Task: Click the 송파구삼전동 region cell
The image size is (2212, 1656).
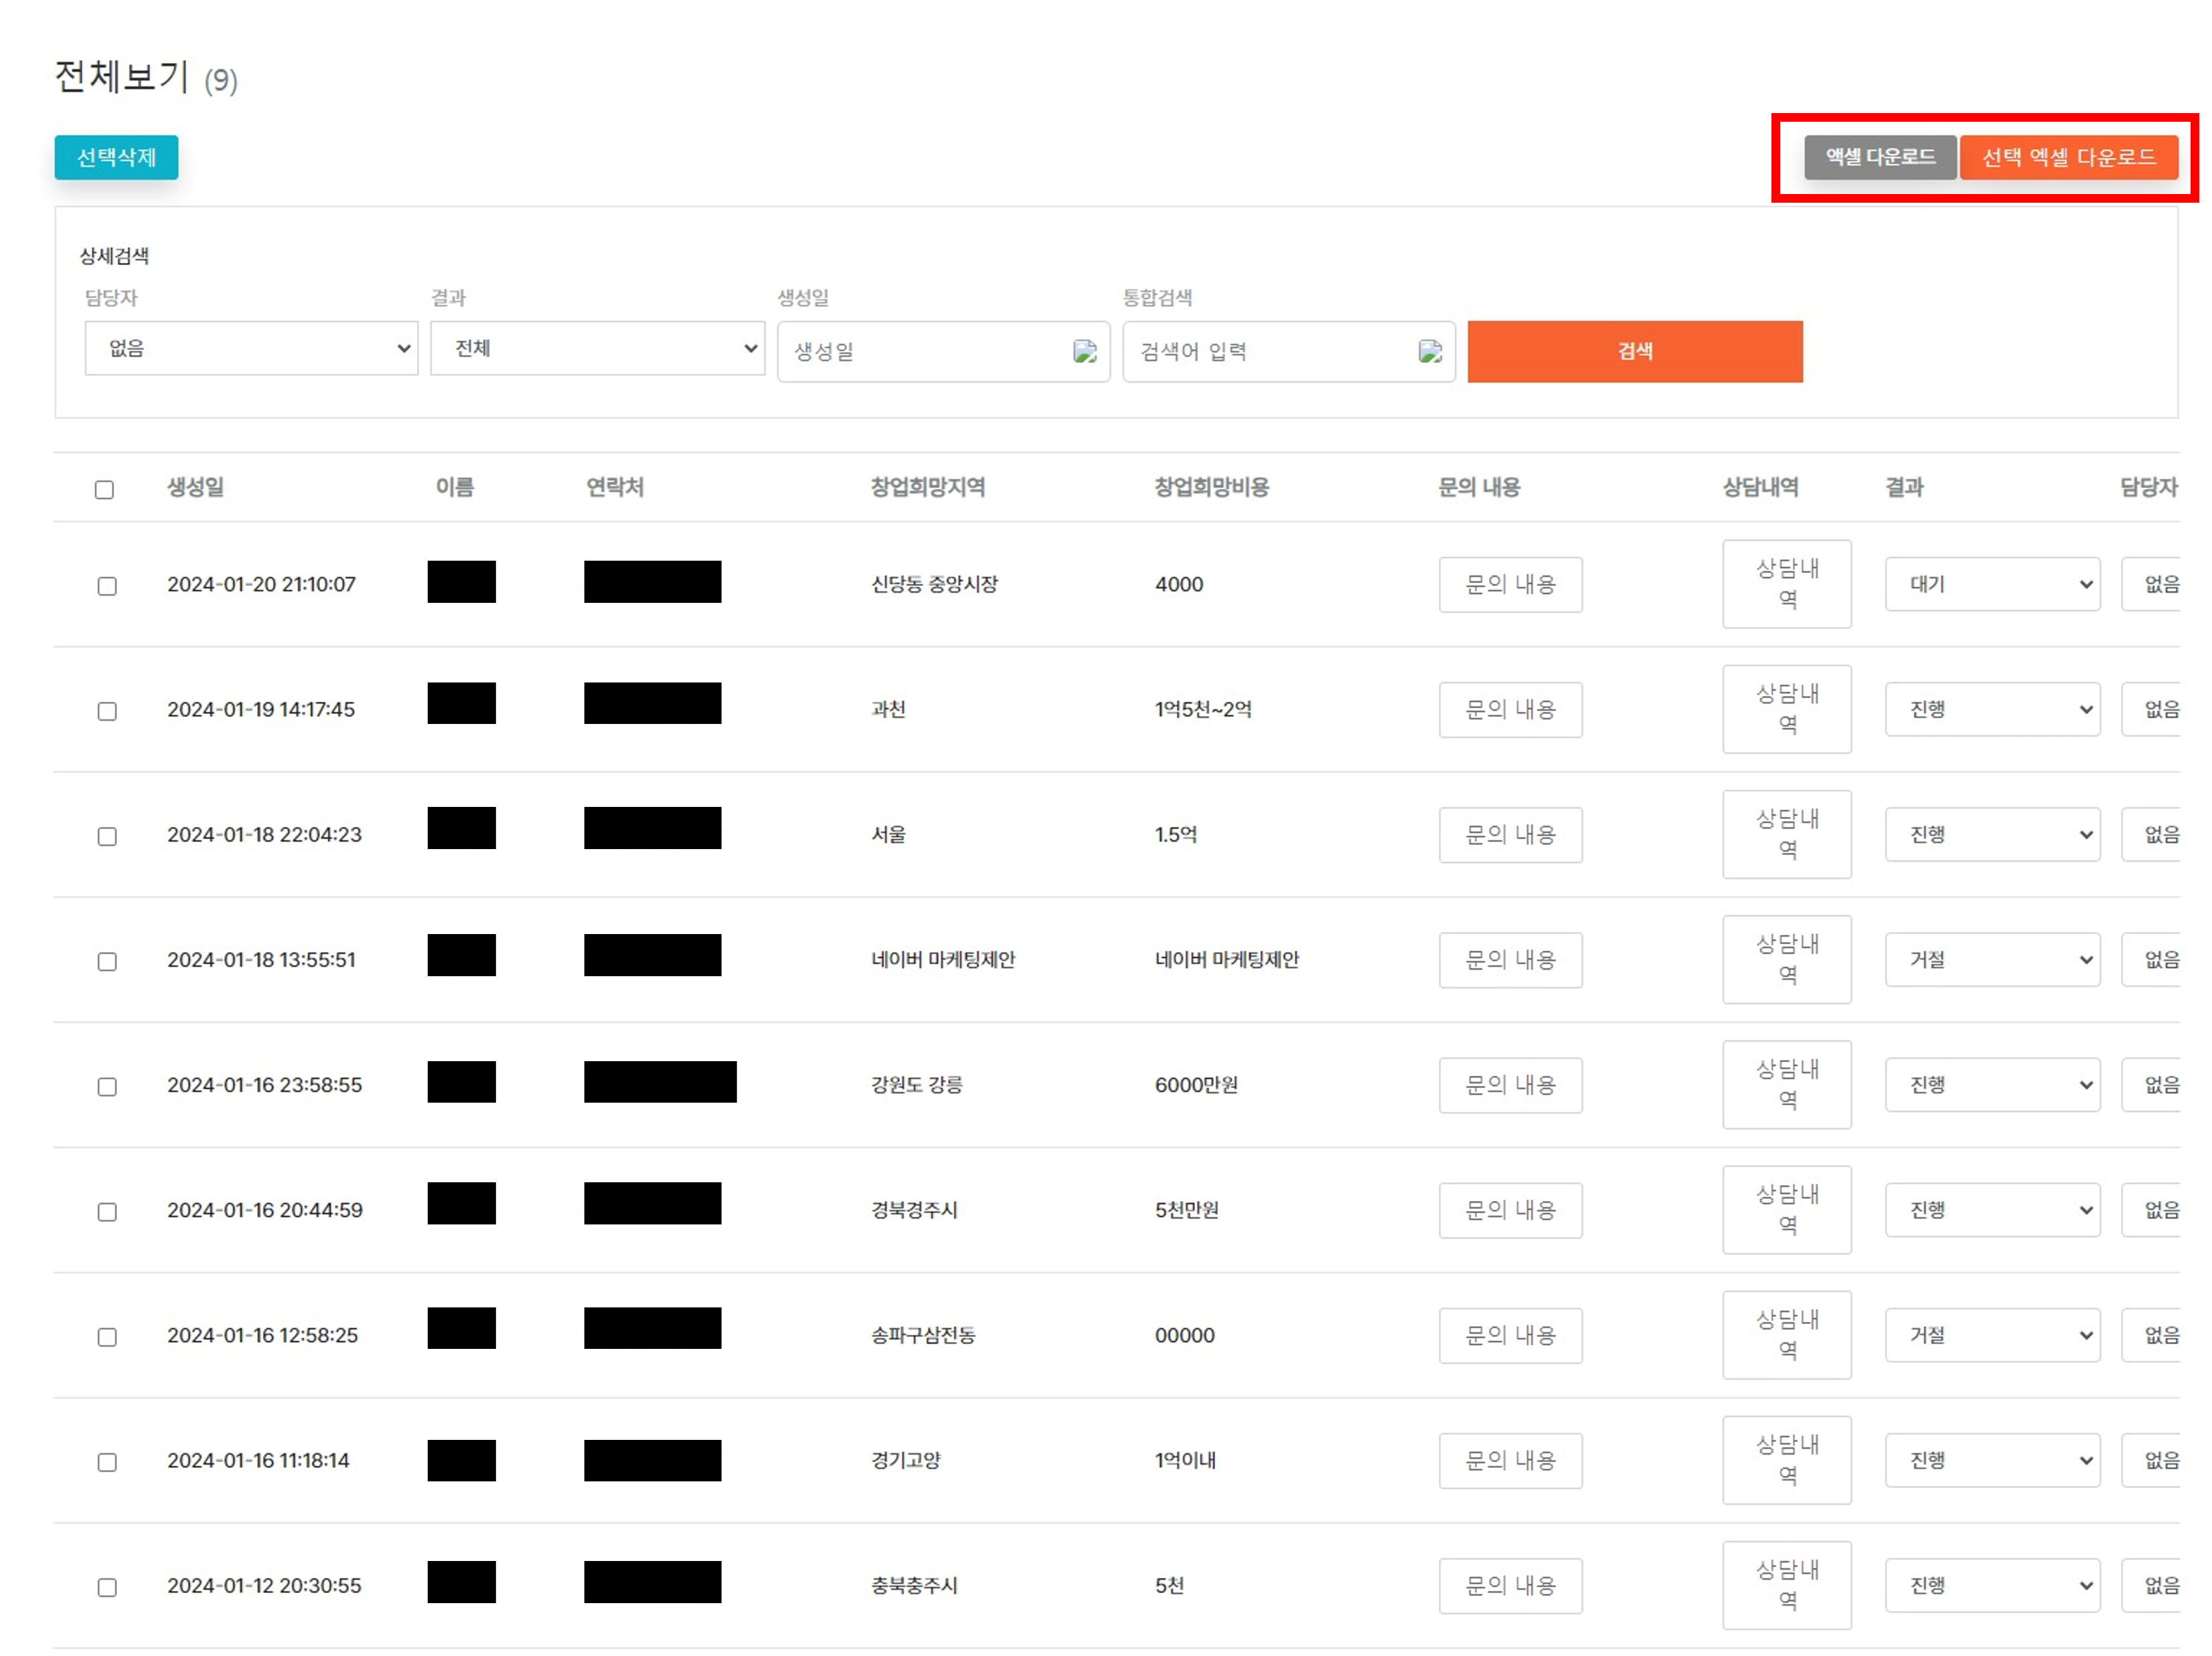Action: click(923, 1334)
